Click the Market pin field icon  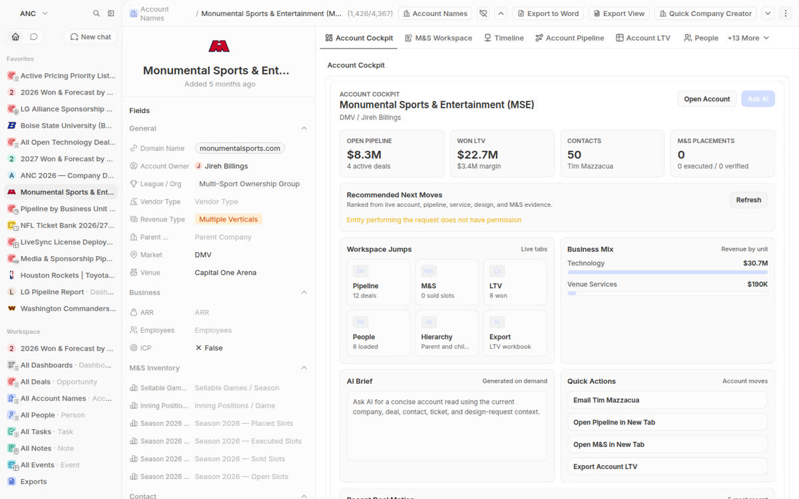click(134, 255)
